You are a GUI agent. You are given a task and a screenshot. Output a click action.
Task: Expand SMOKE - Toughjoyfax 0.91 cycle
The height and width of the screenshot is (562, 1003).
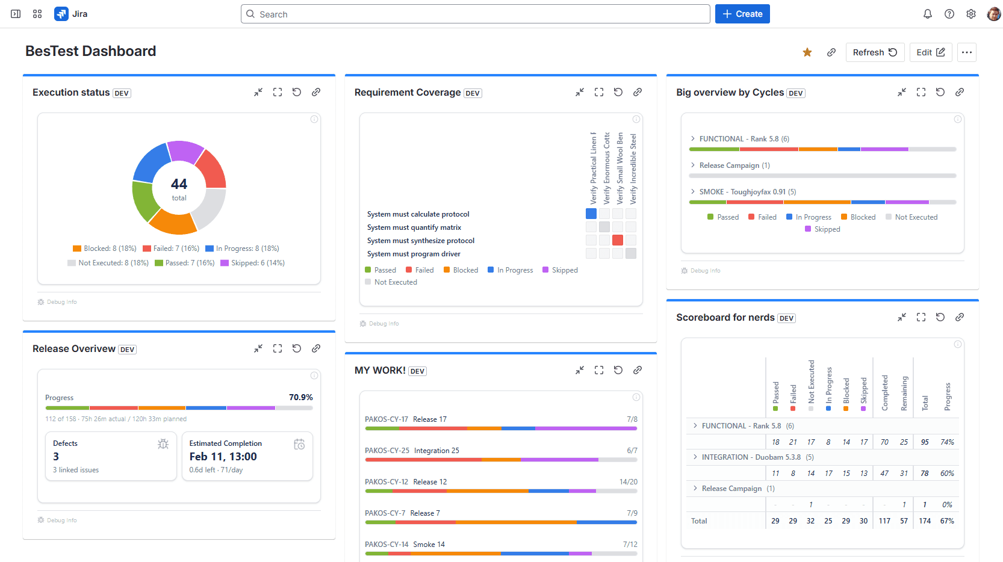pos(692,191)
